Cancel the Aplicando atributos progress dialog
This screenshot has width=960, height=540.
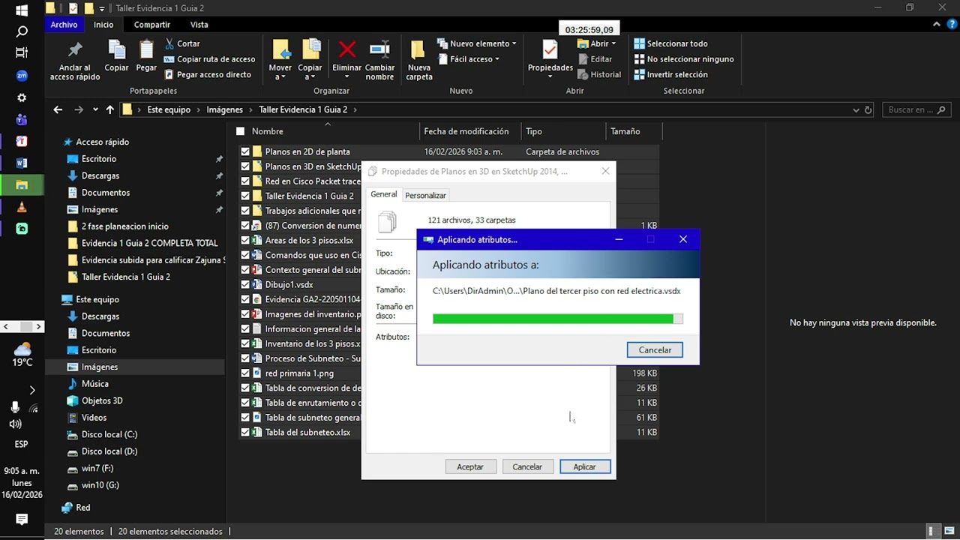[x=655, y=349]
